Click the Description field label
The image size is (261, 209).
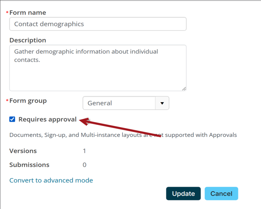coord(28,40)
